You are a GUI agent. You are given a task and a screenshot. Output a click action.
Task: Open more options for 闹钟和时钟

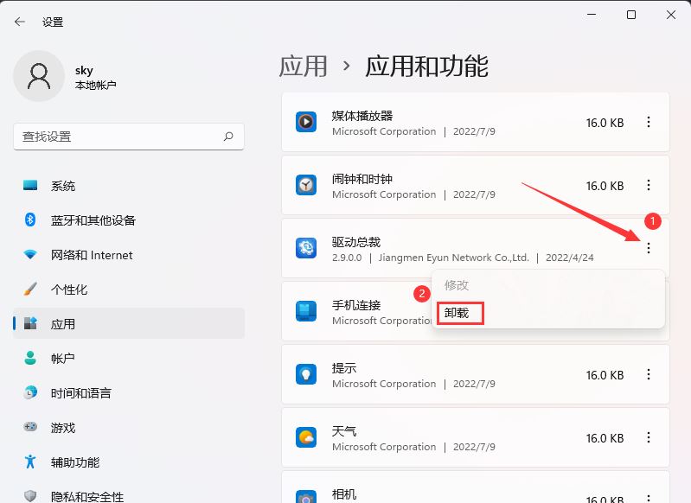point(649,185)
